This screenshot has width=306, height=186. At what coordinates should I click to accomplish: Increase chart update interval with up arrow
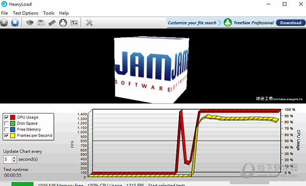tap(14, 157)
